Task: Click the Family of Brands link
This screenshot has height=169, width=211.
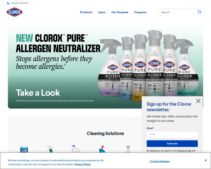Action: tap(20, 3)
